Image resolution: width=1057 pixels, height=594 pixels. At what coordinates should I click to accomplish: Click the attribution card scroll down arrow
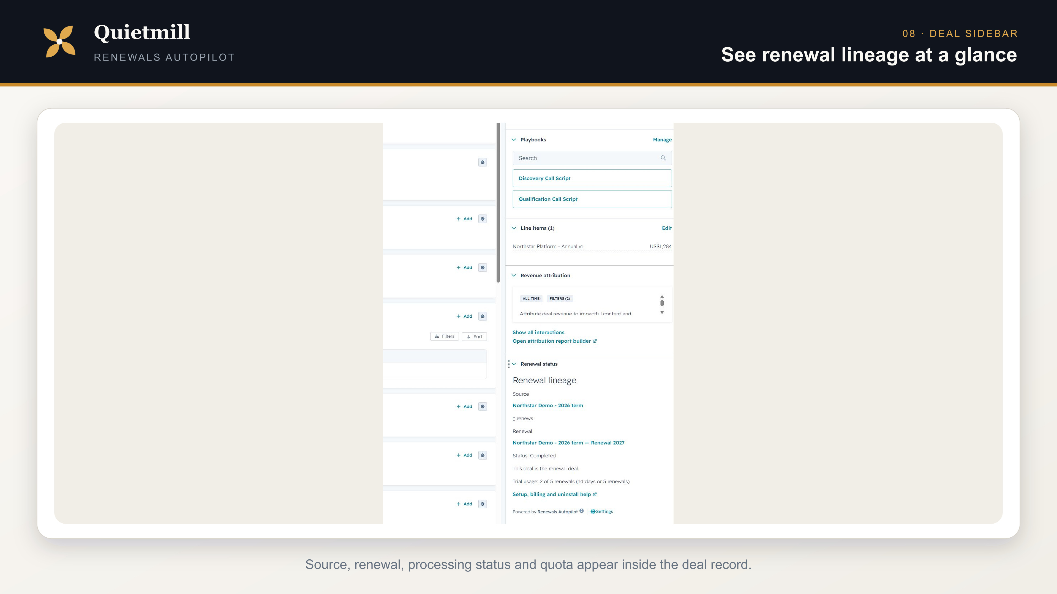[x=661, y=313]
